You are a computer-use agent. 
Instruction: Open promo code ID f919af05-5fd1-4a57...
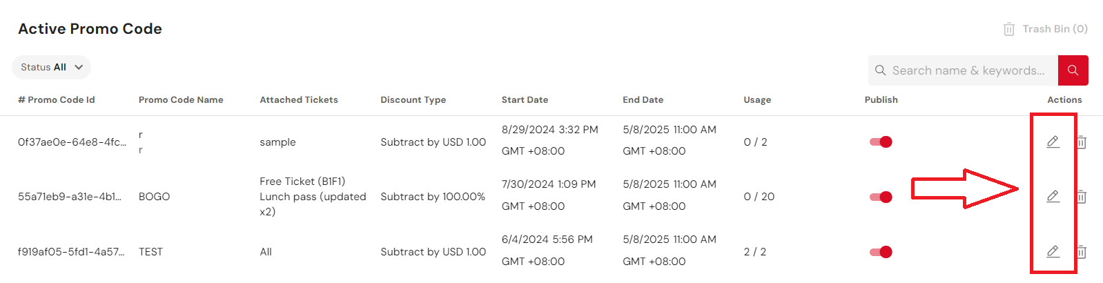pos(72,252)
